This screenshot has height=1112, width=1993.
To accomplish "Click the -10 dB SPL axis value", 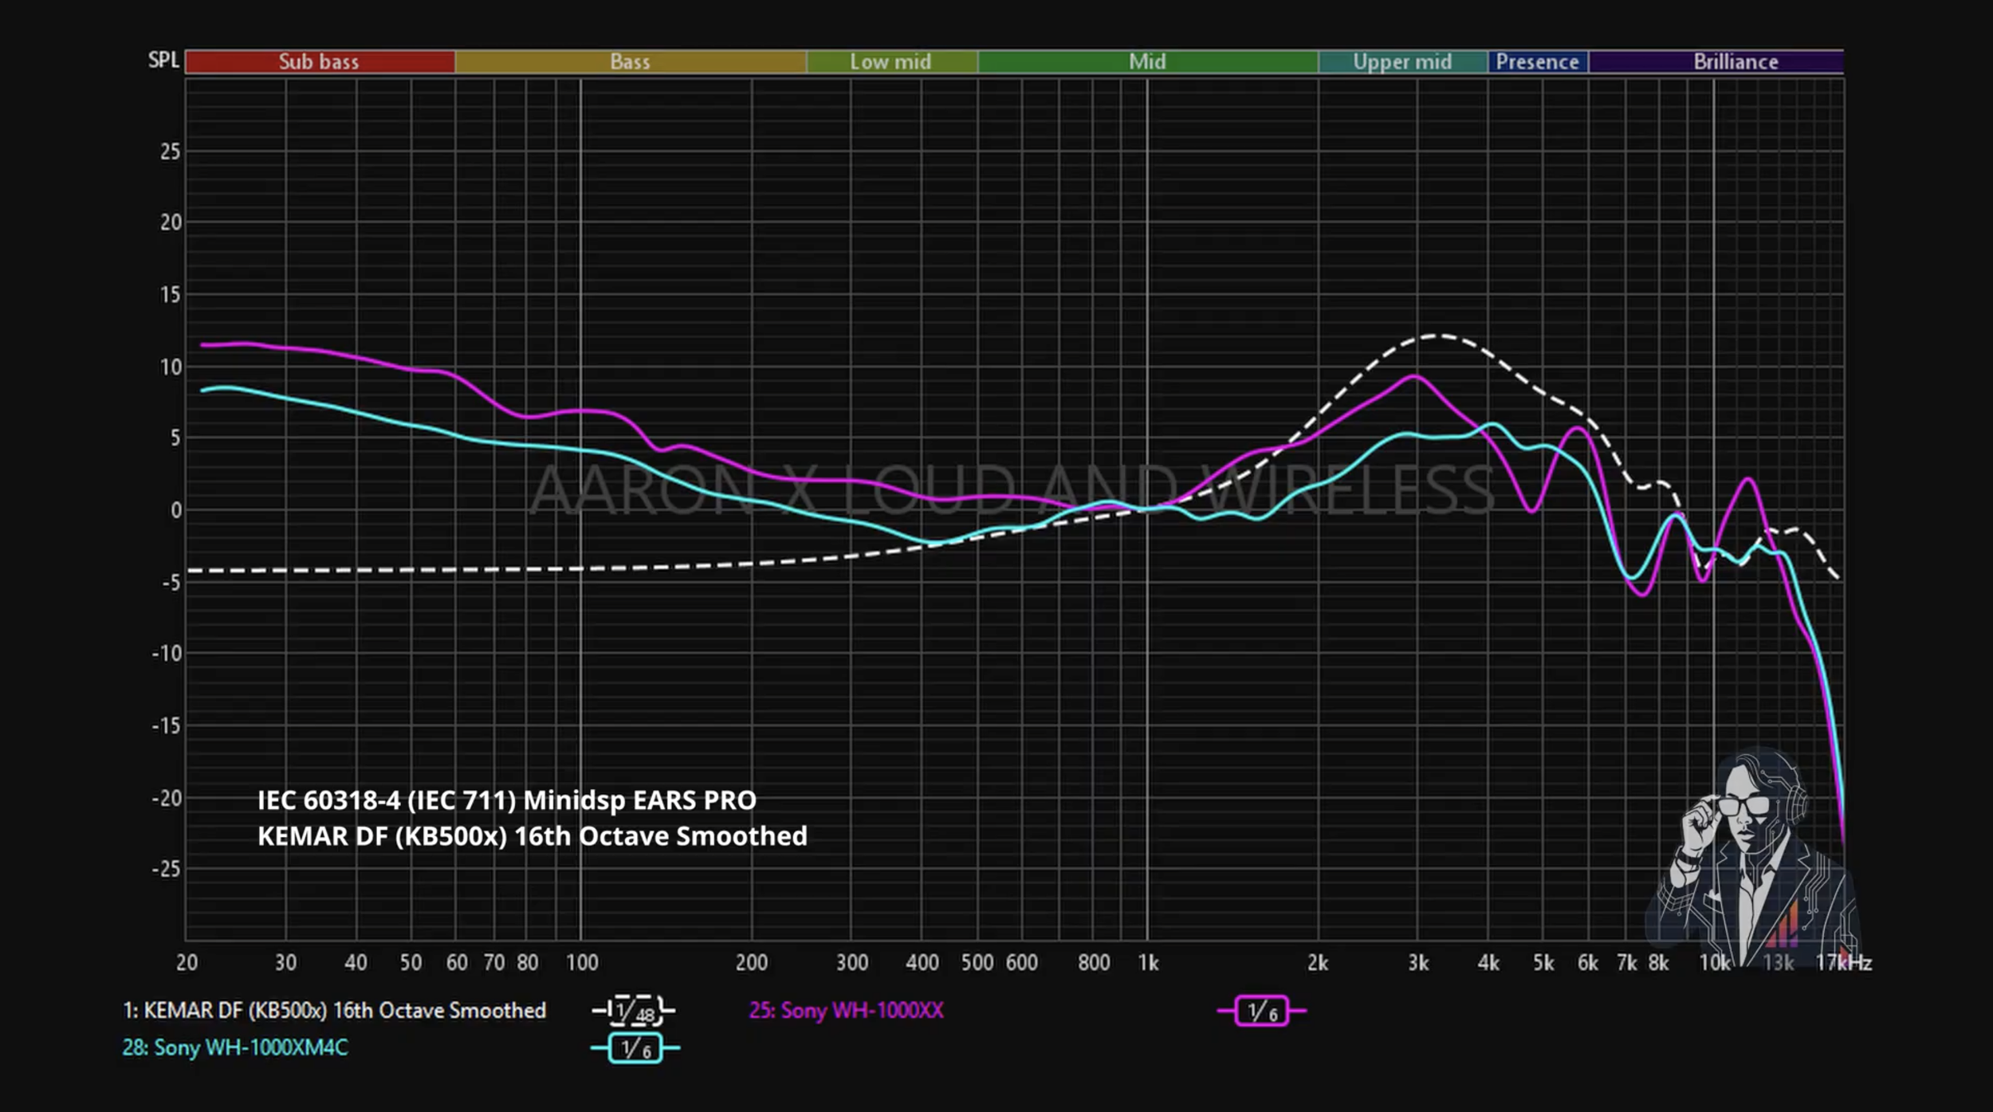I will tap(167, 654).
